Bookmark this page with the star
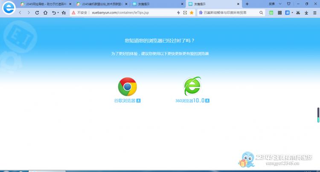 (192, 13)
